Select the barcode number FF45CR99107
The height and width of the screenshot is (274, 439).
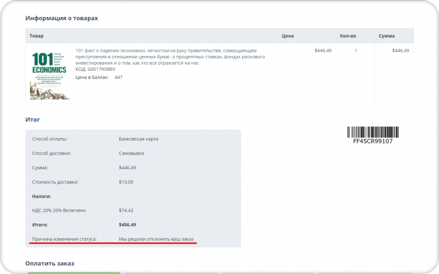tap(373, 141)
